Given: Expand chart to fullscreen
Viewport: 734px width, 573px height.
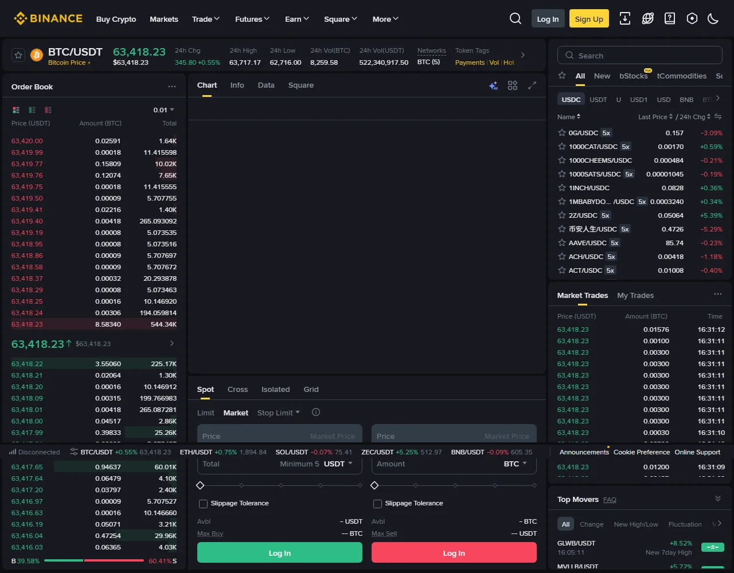Looking at the screenshot, I should [x=532, y=85].
